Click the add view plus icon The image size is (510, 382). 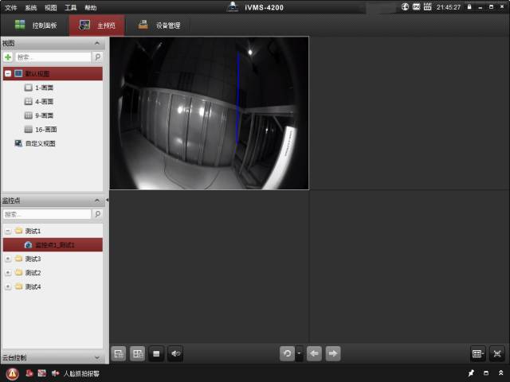[x=8, y=57]
